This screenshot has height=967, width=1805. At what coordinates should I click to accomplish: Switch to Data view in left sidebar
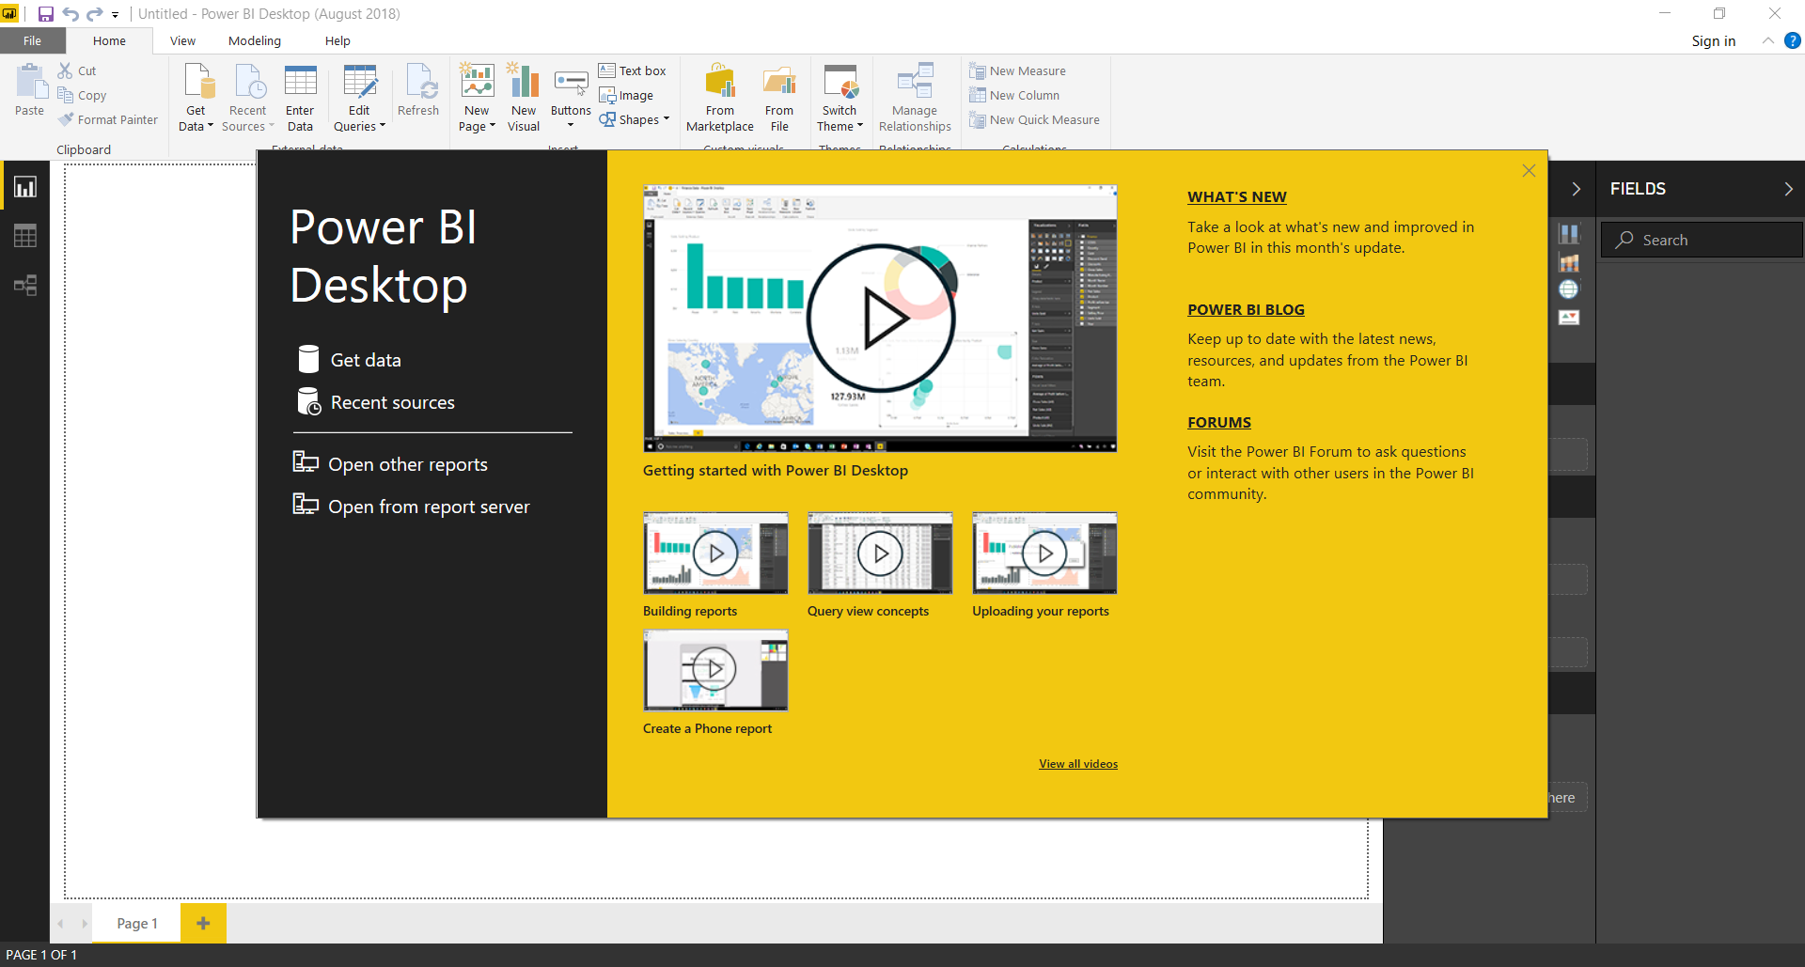(x=25, y=236)
